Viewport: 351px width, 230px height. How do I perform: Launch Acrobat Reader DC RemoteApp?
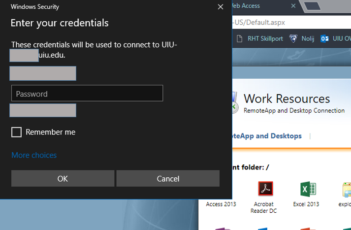coord(265,190)
